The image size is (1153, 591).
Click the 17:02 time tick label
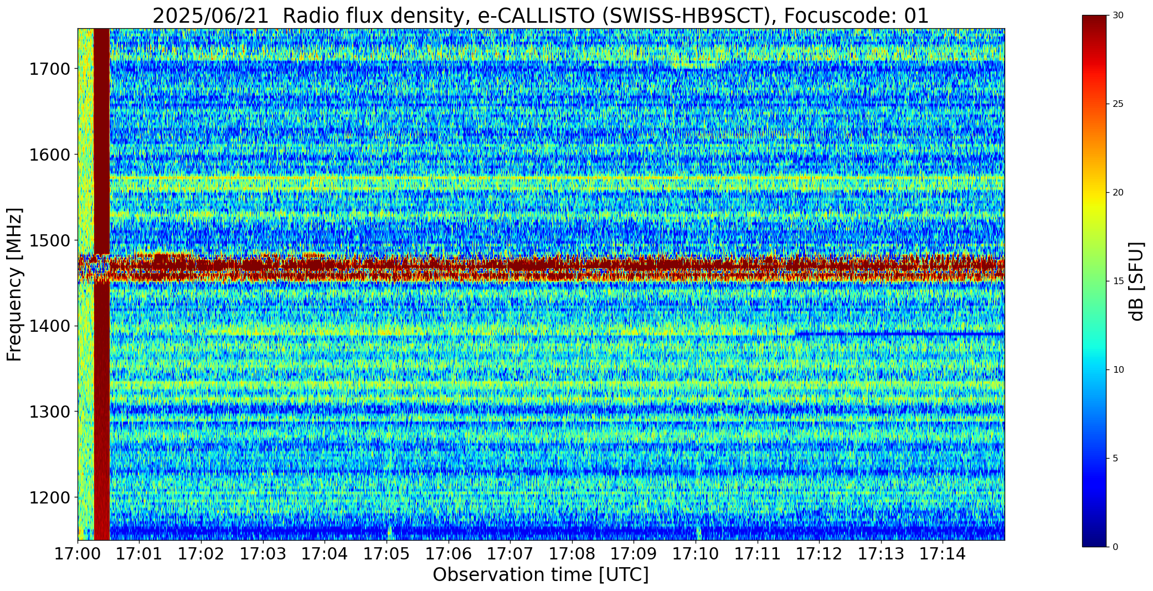pos(201,554)
